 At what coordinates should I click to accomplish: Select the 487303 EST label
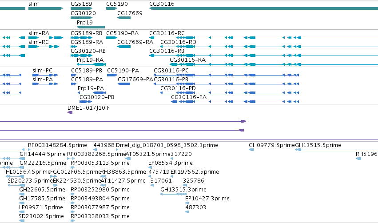pyautogui.click(x=196, y=208)
